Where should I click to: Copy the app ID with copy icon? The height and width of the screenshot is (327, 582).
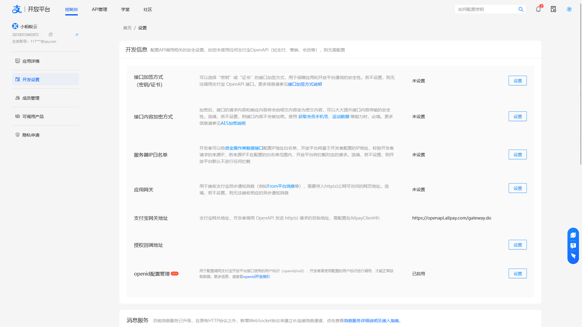(x=51, y=35)
